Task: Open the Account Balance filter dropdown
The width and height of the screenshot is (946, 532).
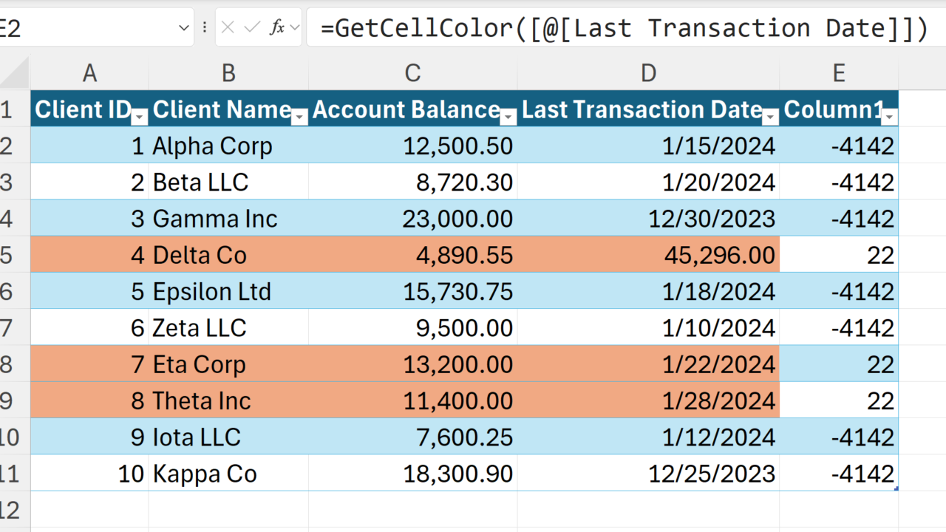Action: pos(508,117)
